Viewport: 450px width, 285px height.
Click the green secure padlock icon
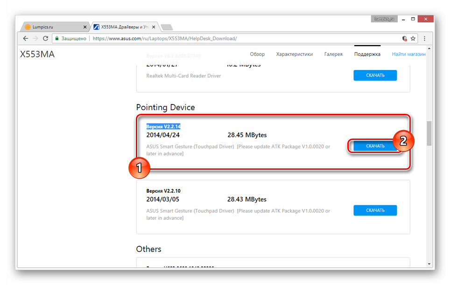tap(57, 38)
